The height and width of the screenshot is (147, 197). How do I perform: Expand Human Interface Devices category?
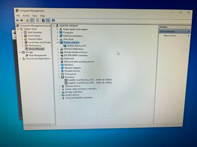pyautogui.click(x=58, y=52)
